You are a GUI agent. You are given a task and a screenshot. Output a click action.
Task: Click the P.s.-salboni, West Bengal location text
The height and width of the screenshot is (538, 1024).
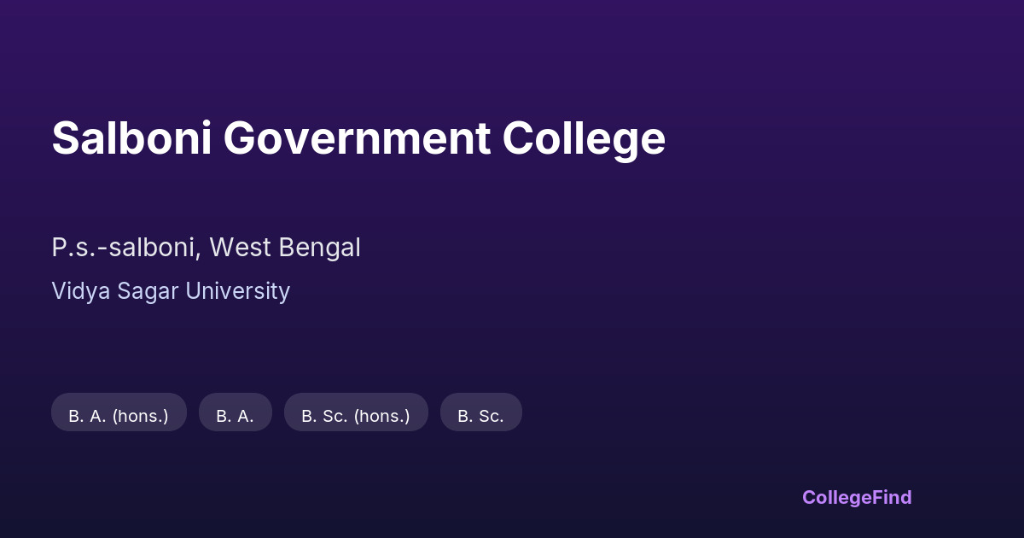coord(206,248)
